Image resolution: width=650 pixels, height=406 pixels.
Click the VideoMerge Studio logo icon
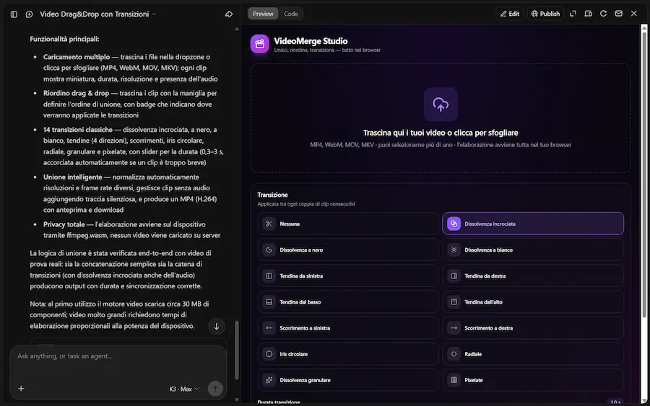coord(259,44)
